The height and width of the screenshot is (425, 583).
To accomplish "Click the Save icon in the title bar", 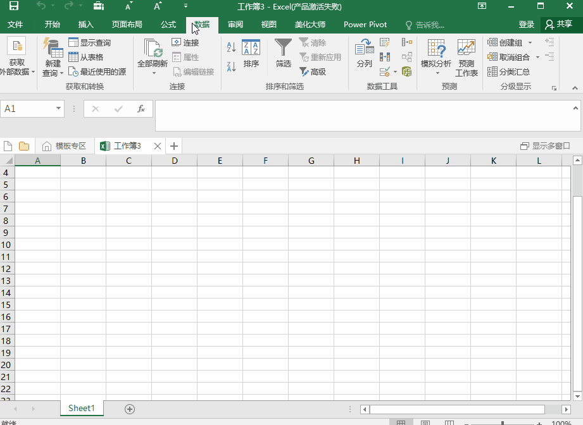I will (14, 6).
